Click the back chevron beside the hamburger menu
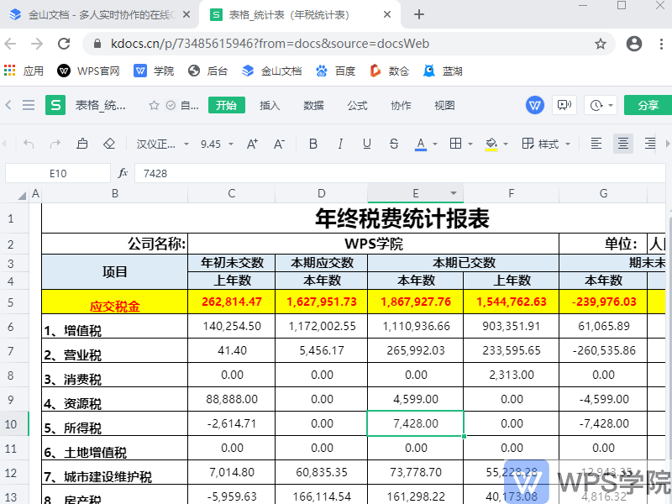672x504 pixels. [8, 105]
